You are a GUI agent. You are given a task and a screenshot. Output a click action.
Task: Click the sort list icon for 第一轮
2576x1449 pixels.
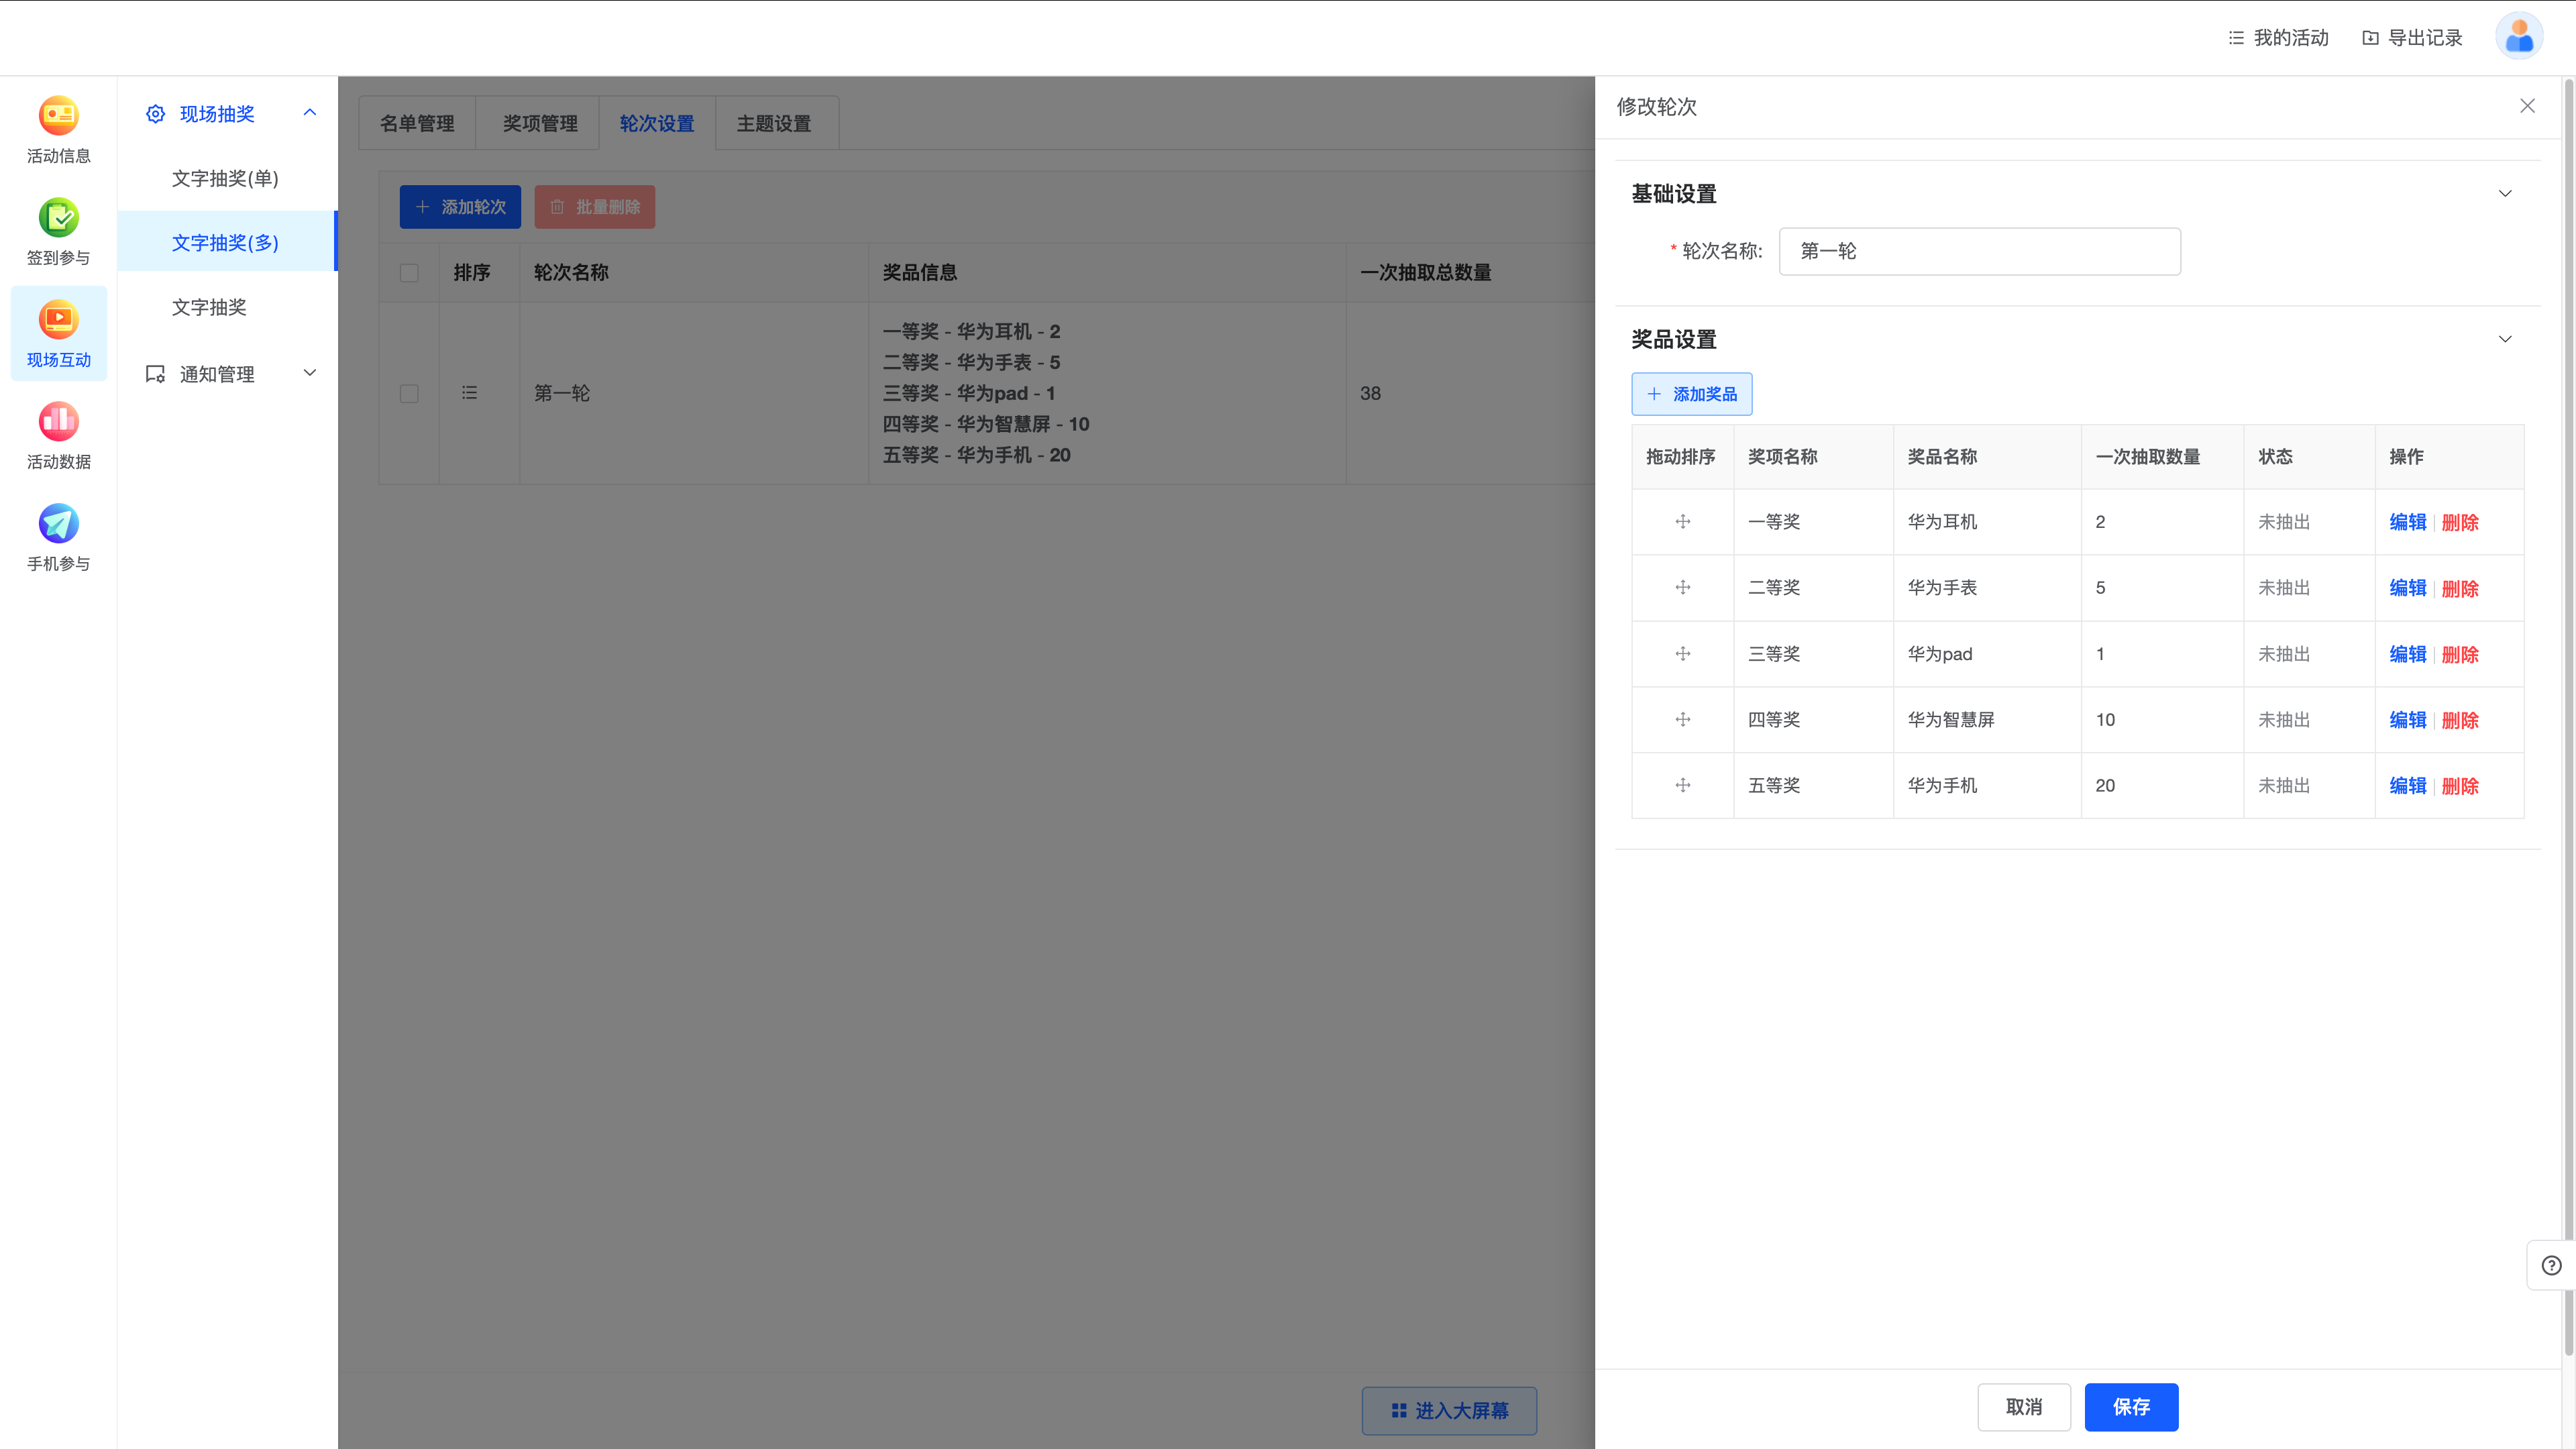pos(469,393)
